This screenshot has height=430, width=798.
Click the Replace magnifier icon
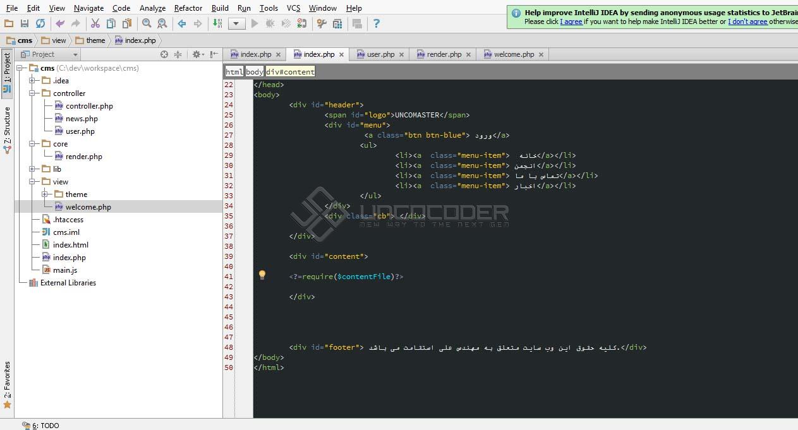[x=162, y=23]
